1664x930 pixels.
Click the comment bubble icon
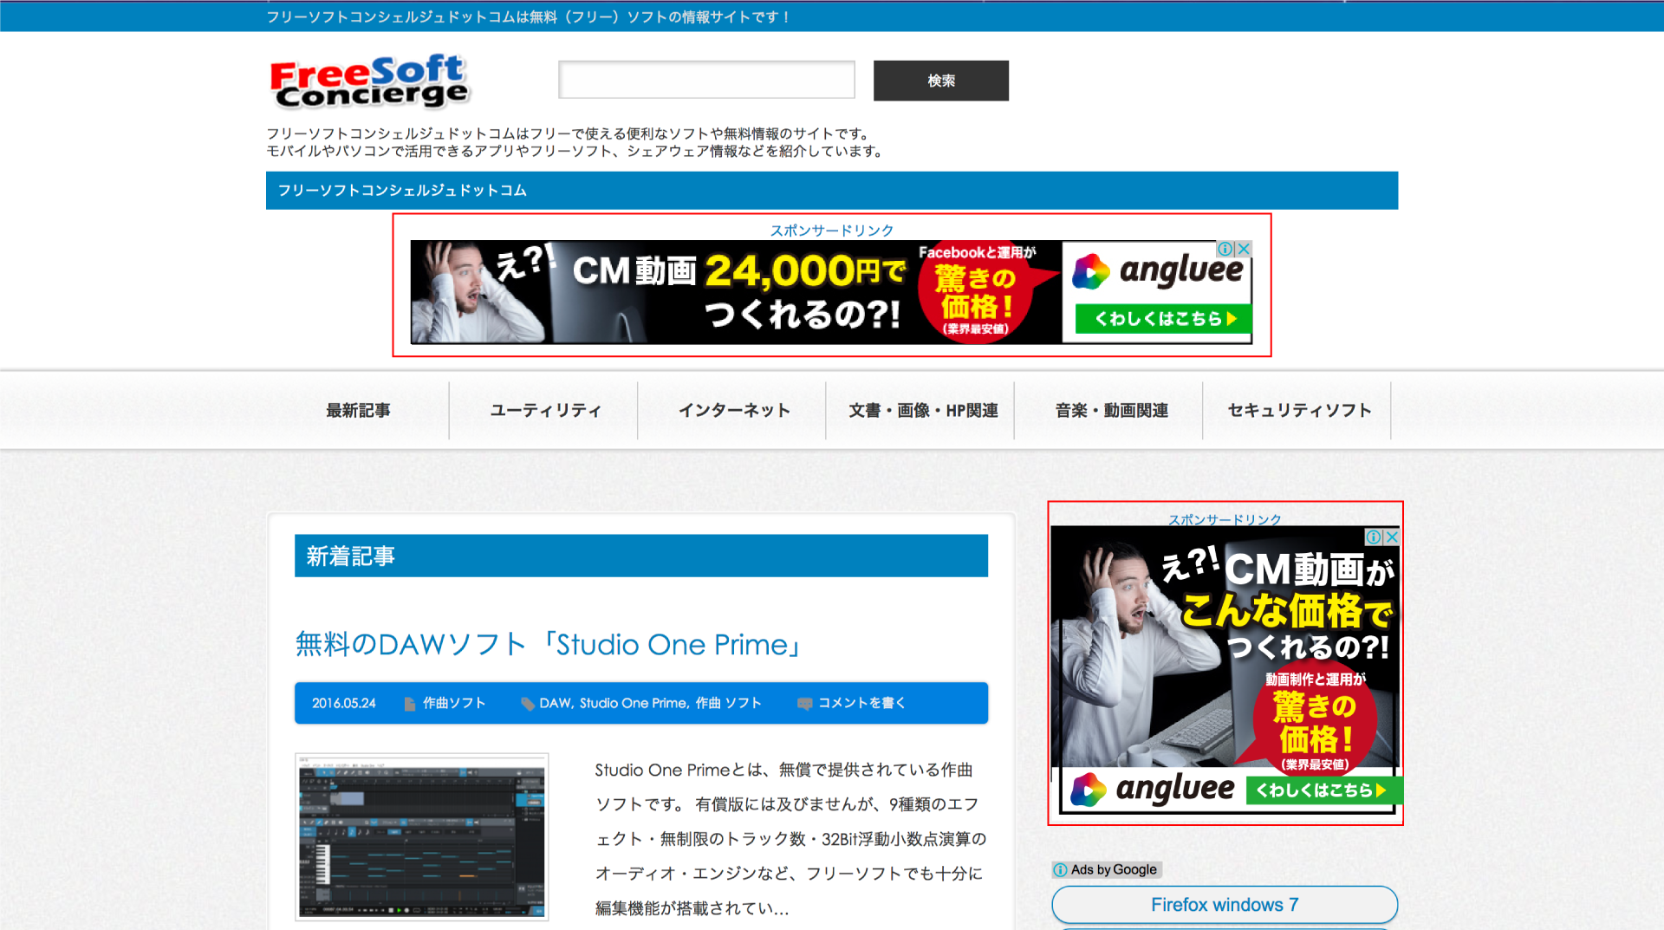(804, 704)
